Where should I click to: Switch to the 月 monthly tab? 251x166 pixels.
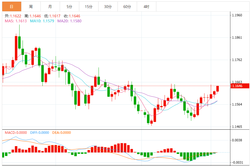click(50, 7)
